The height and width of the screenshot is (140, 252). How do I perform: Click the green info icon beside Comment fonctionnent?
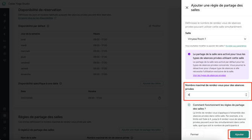pos(189,105)
